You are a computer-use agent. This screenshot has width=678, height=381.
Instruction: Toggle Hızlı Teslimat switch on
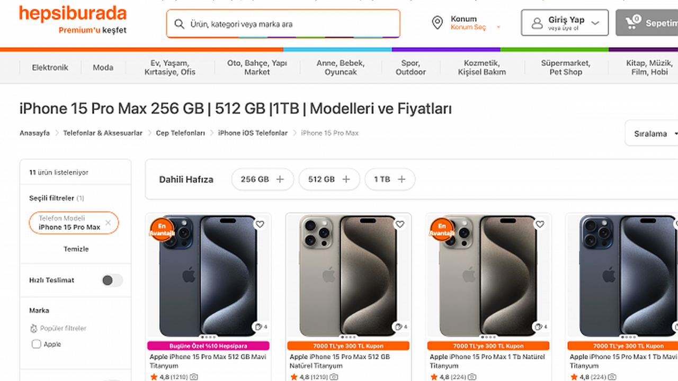(x=112, y=280)
